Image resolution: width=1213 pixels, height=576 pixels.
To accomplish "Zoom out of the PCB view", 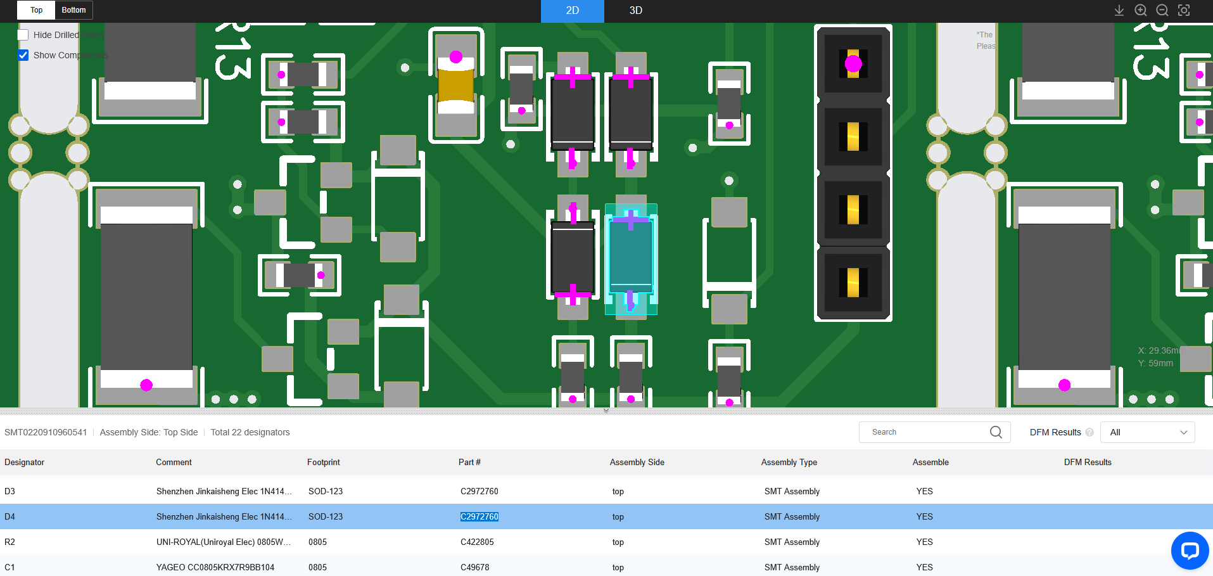I will click(x=1162, y=10).
